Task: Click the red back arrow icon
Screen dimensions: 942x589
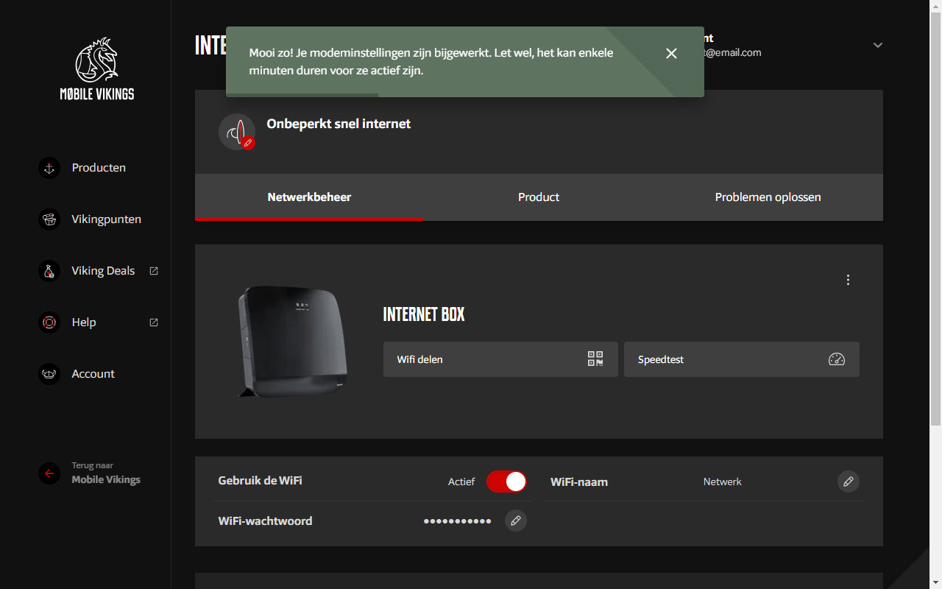Action: pos(49,473)
